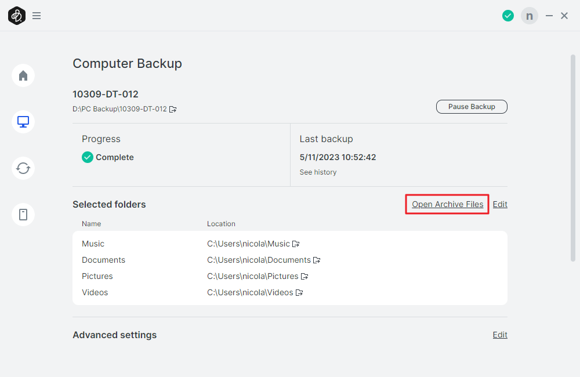This screenshot has height=377, width=580.
Task: Click the mobile device sidebar icon
Action: click(x=23, y=215)
